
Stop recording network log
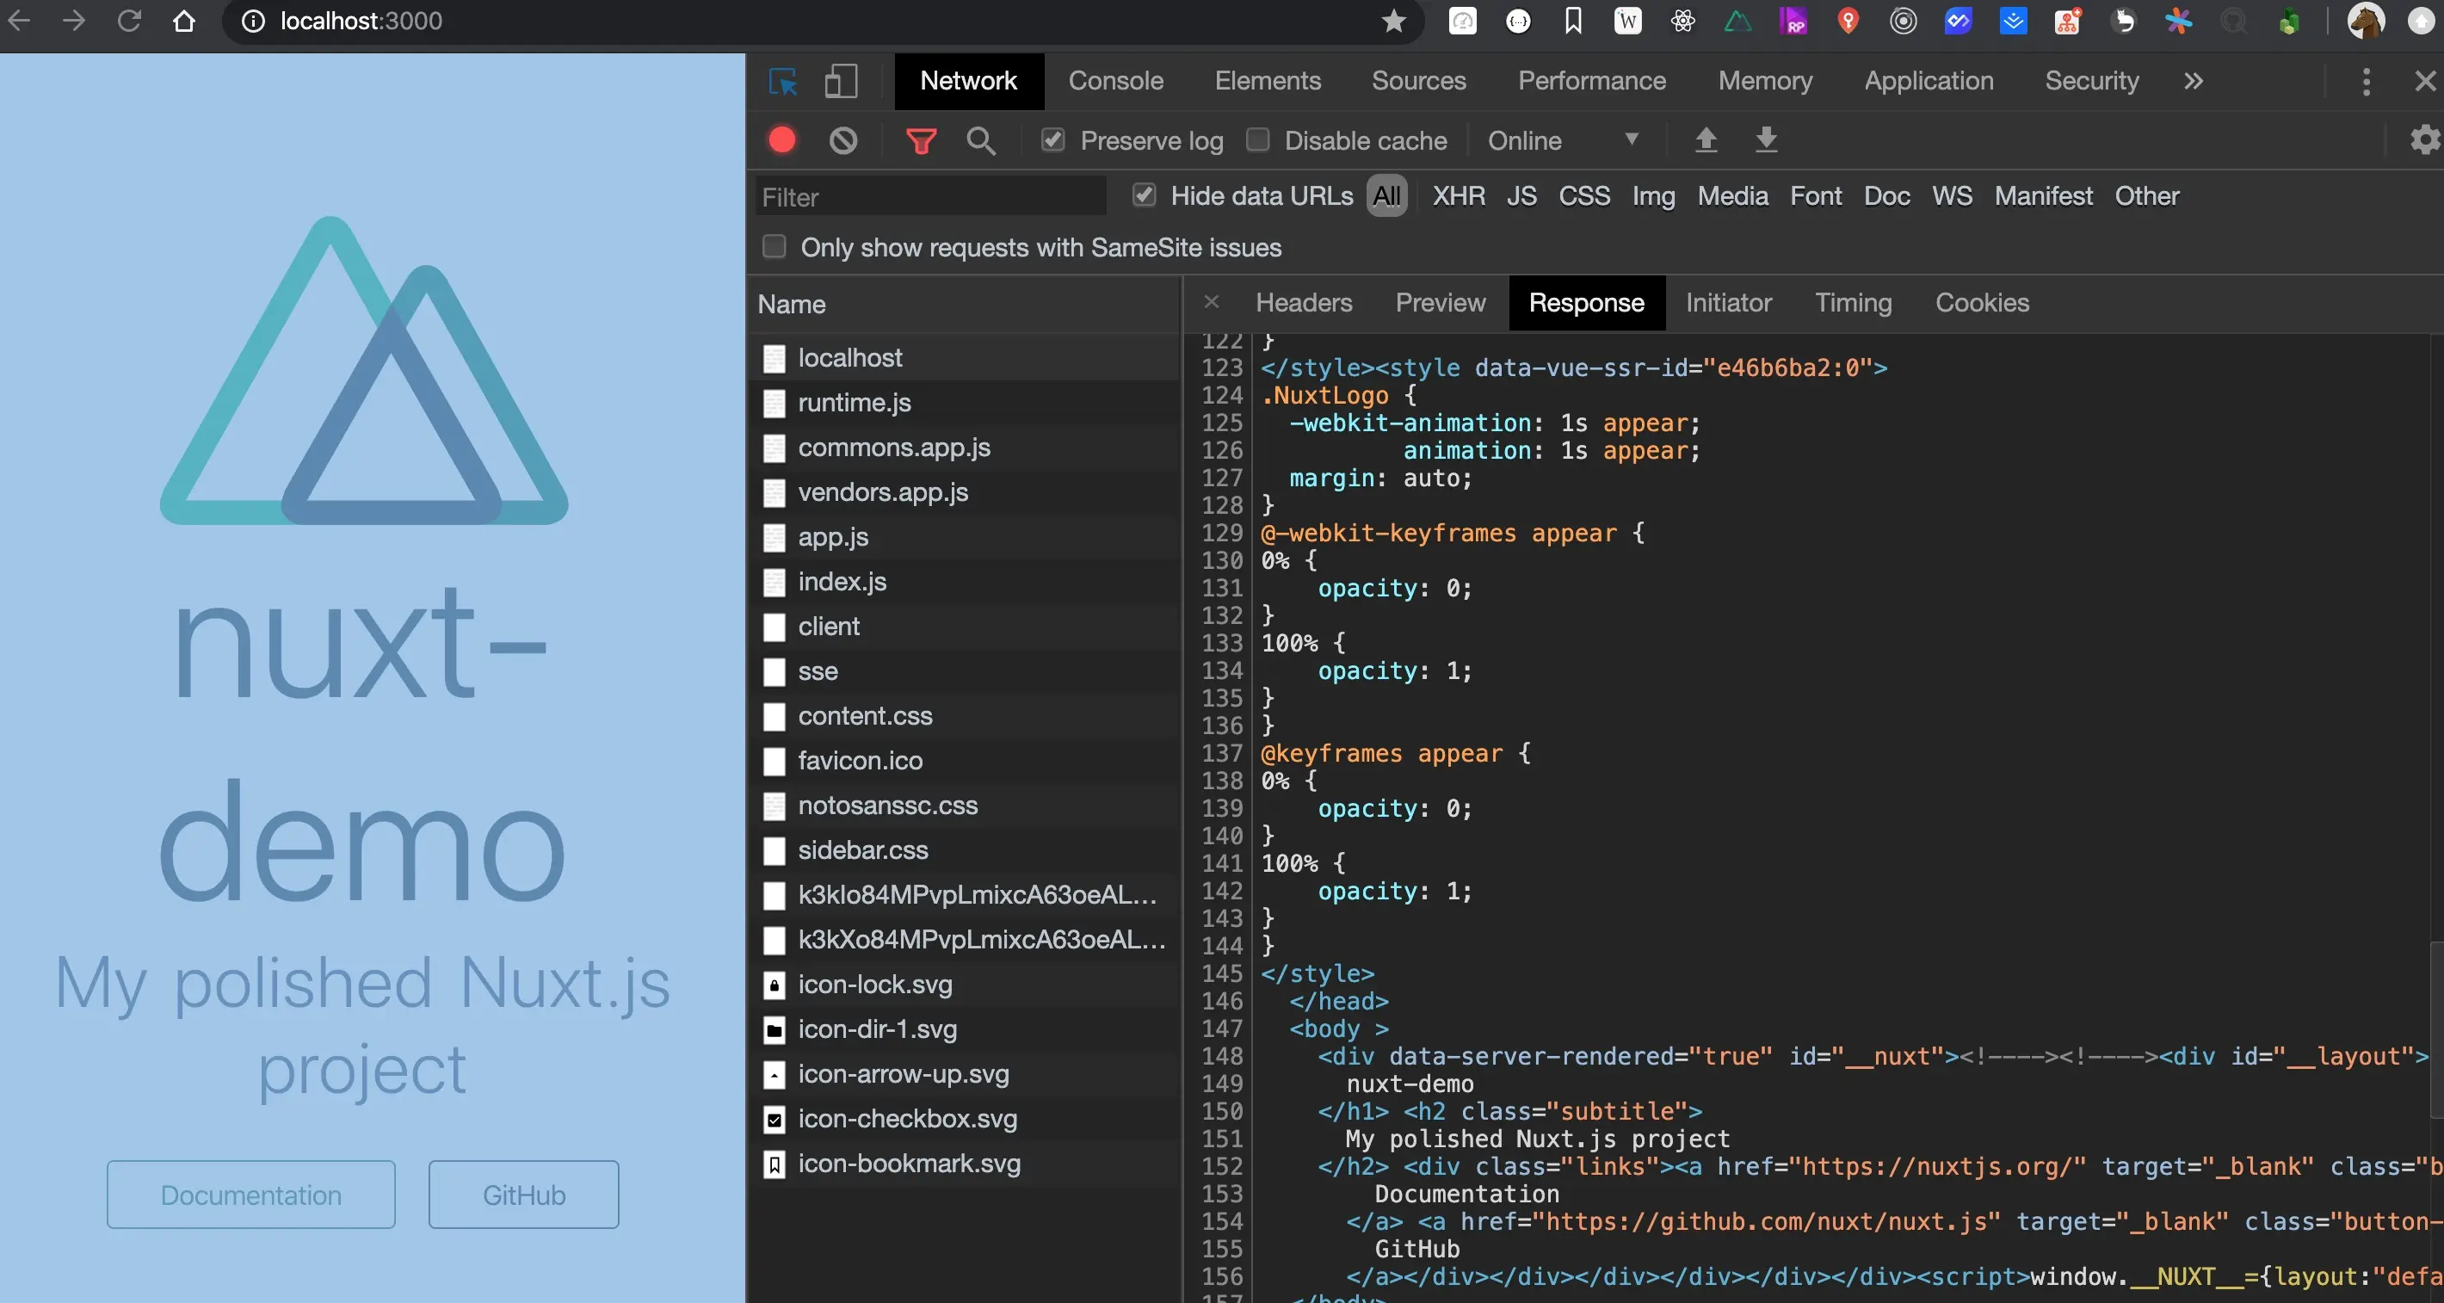781,140
